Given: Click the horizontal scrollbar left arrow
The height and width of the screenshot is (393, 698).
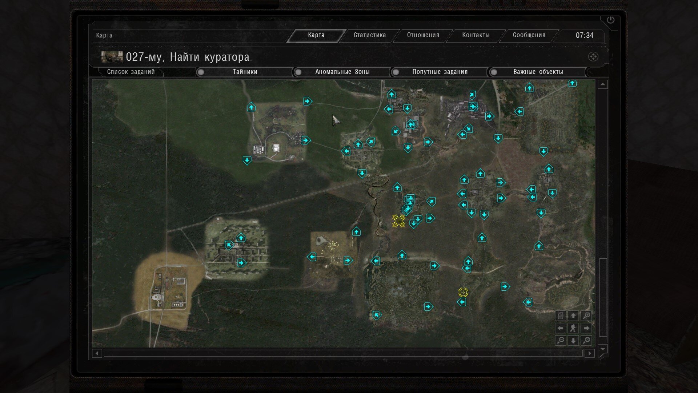Looking at the screenshot, I should point(97,353).
